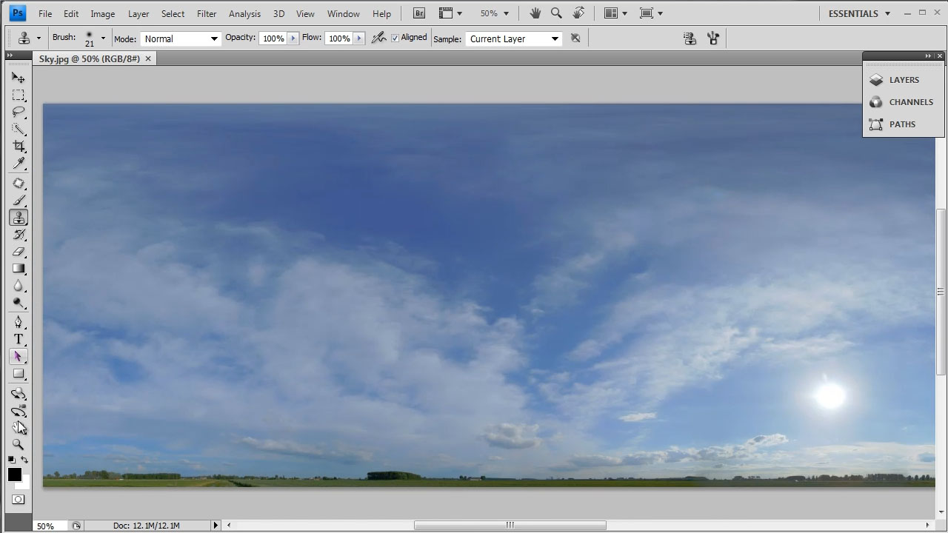Select the Gradient tool

click(19, 269)
